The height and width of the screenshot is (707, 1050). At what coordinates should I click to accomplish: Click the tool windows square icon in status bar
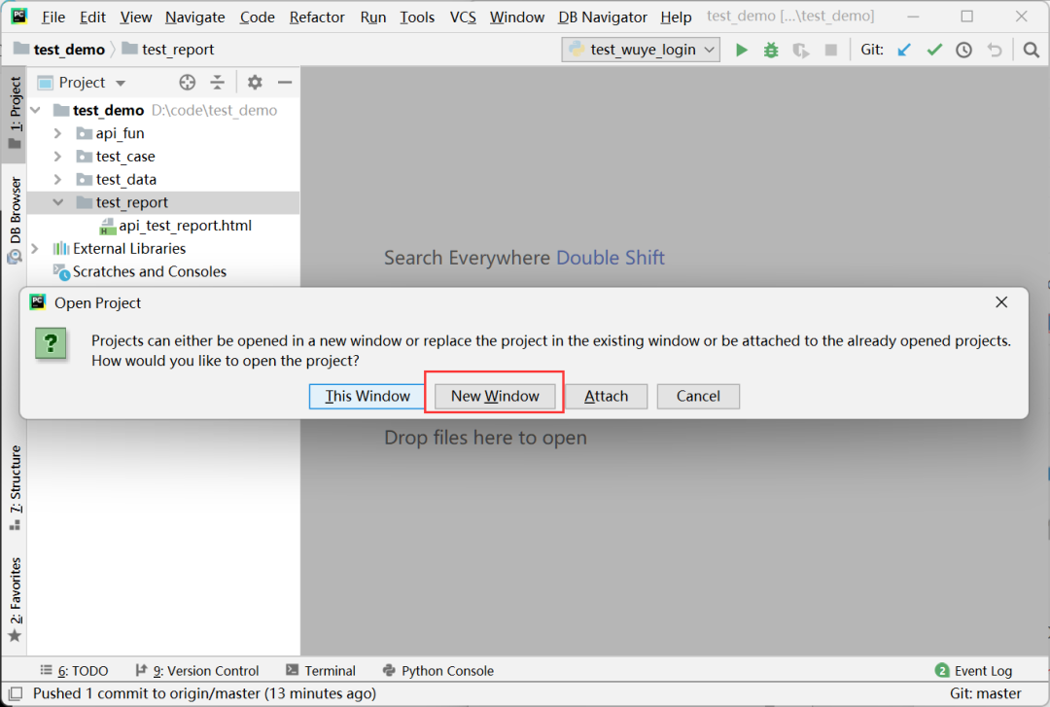[15, 693]
